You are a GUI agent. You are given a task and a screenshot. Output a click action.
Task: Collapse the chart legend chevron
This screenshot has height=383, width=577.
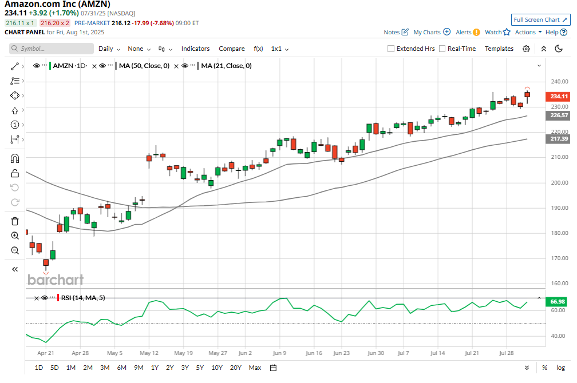539,66
